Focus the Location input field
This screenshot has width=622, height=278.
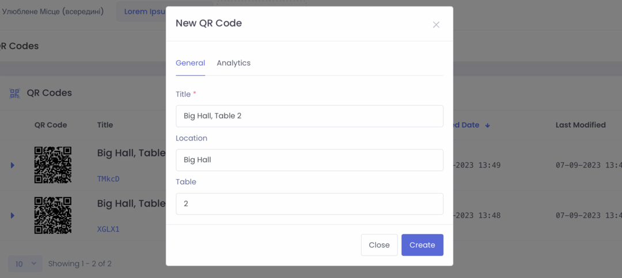(309, 160)
